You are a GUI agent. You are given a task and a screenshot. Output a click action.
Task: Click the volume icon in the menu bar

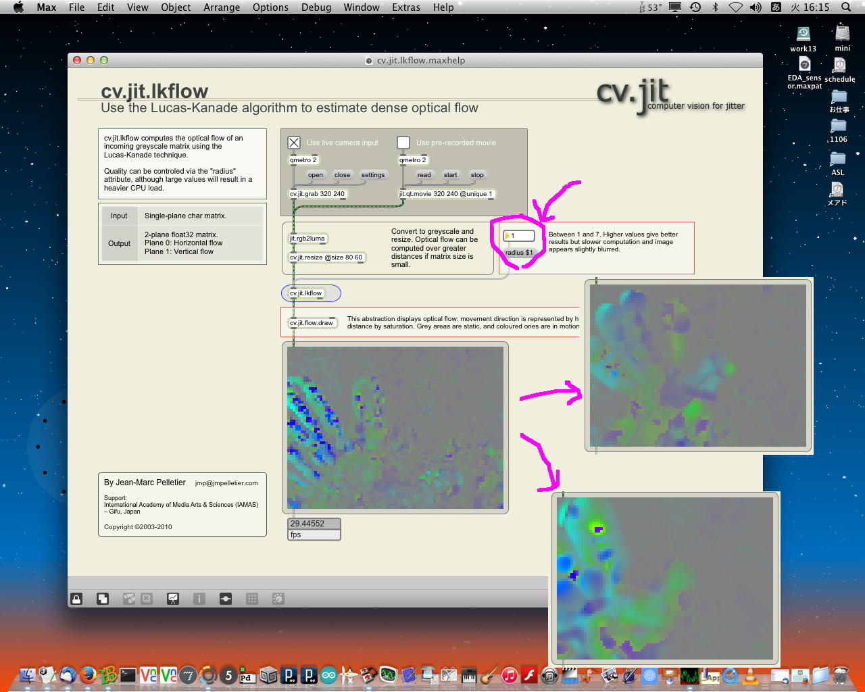point(756,7)
